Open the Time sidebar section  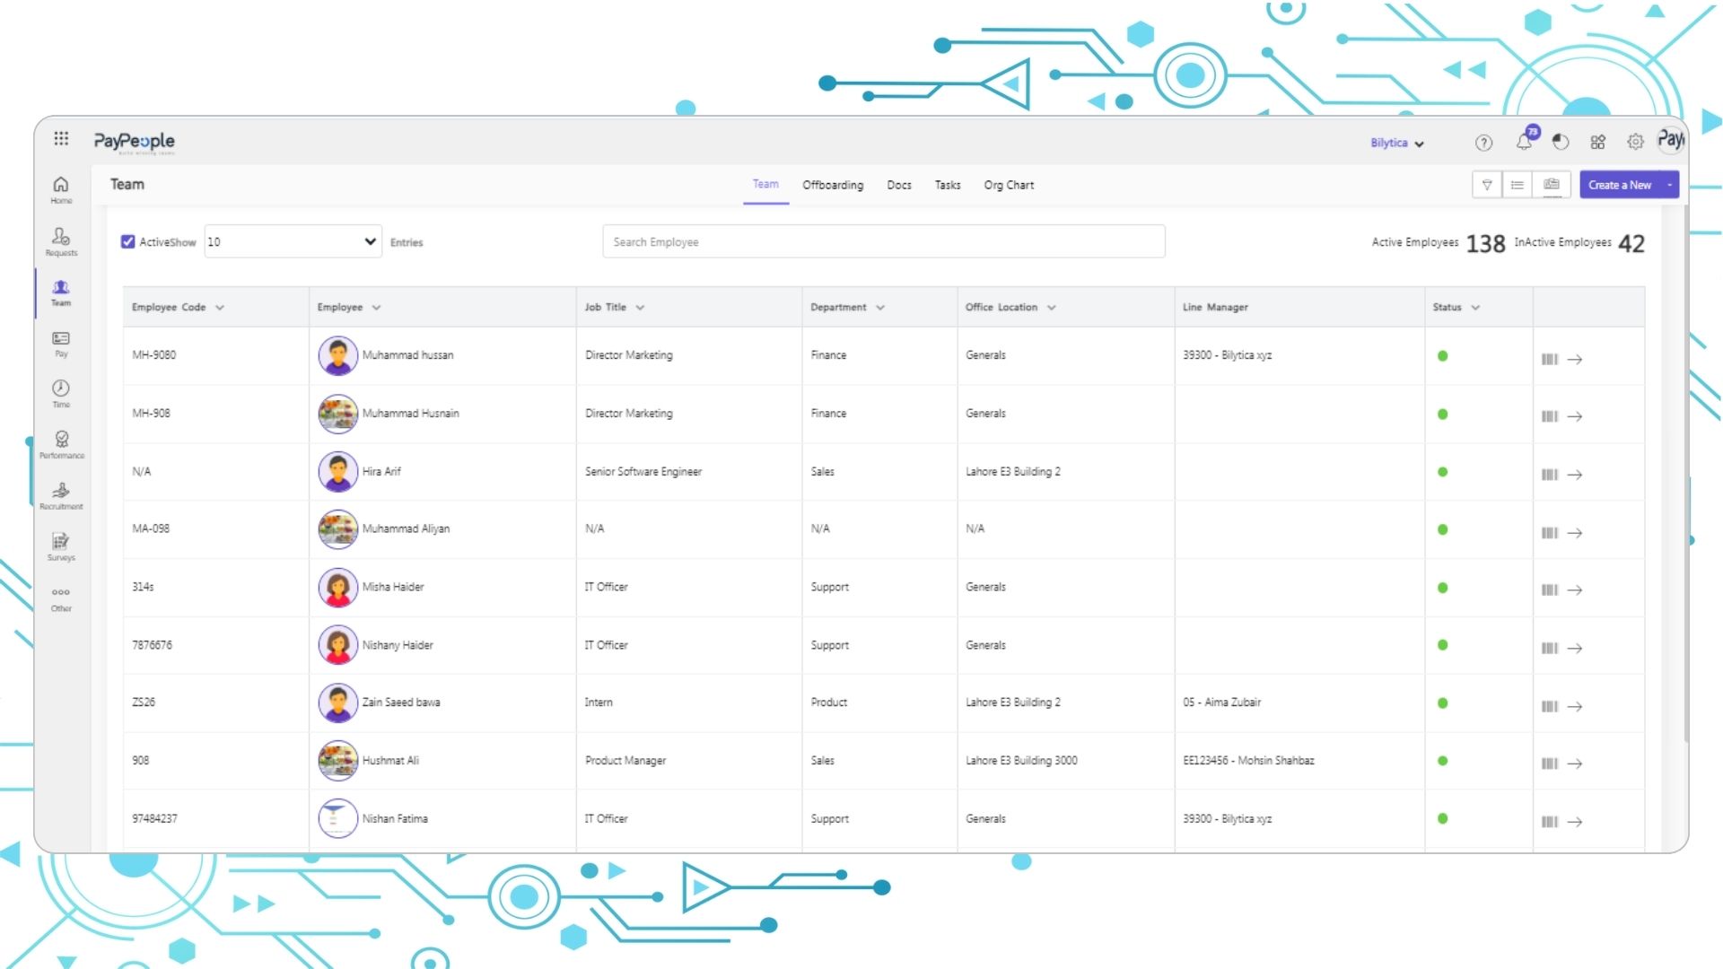click(x=61, y=394)
